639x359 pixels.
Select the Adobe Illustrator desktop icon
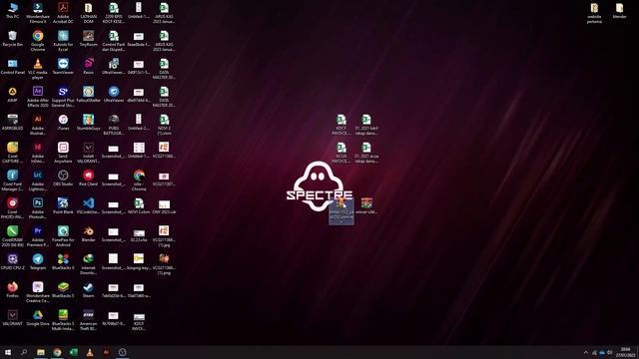38,124
